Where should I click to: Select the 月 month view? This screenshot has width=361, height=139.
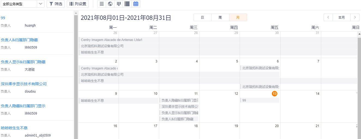pyautogui.click(x=238, y=17)
